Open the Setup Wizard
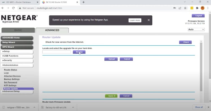Viewport: 211px width, 111px height. (x=17, y=43)
